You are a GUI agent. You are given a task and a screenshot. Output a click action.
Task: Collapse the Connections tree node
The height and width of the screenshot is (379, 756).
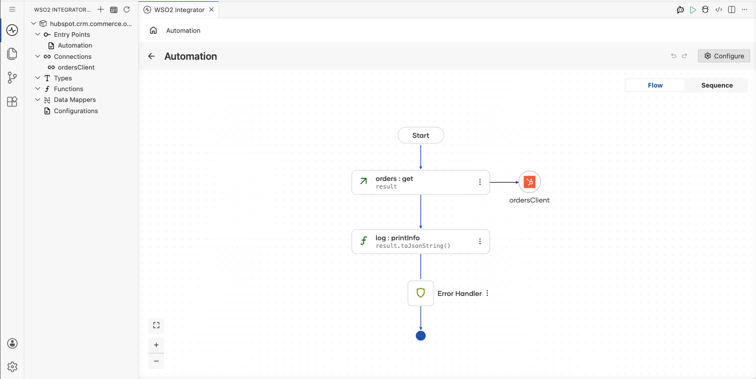click(38, 57)
